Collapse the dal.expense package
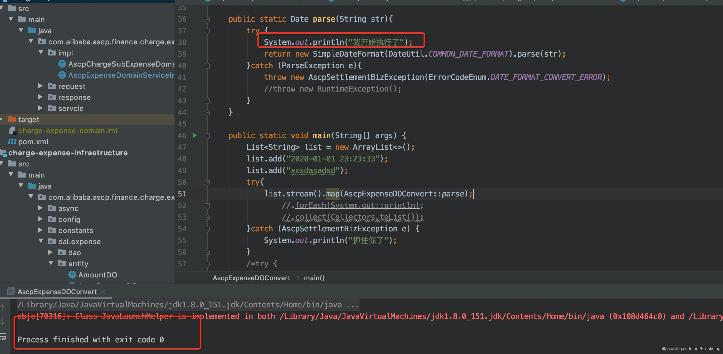Screen dimensions: 723x354 [41, 241]
